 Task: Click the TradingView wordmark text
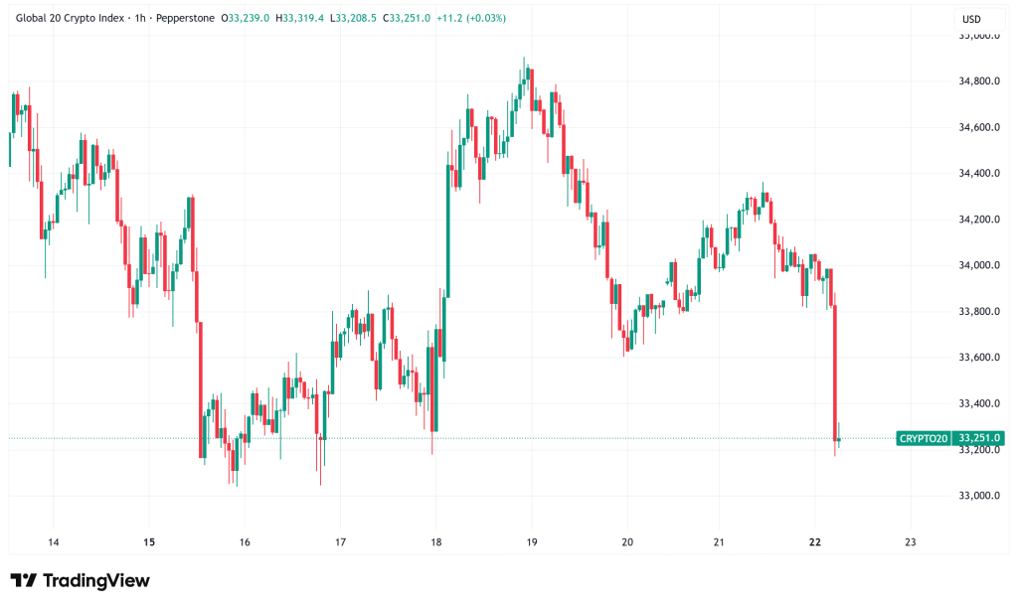click(x=96, y=580)
